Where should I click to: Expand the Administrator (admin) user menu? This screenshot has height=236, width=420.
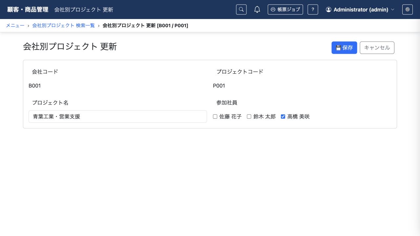(x=360, y=10)
